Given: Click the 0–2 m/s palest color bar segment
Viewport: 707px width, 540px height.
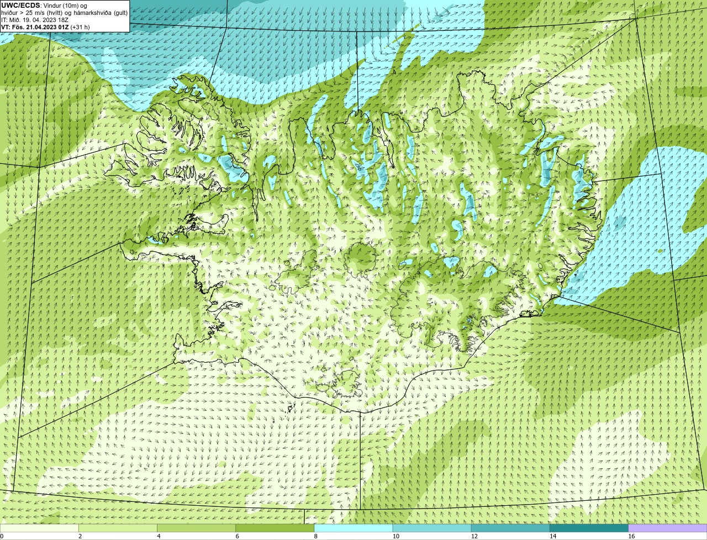Looking at the screenshot, I should tap(39, 528).
